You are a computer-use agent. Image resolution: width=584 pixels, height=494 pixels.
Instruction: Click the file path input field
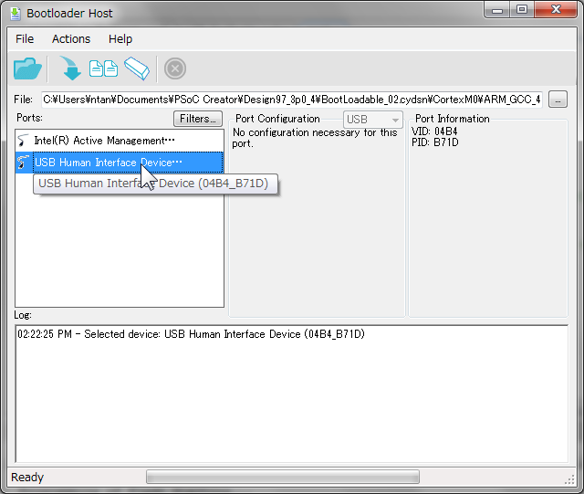click(292, 100)
